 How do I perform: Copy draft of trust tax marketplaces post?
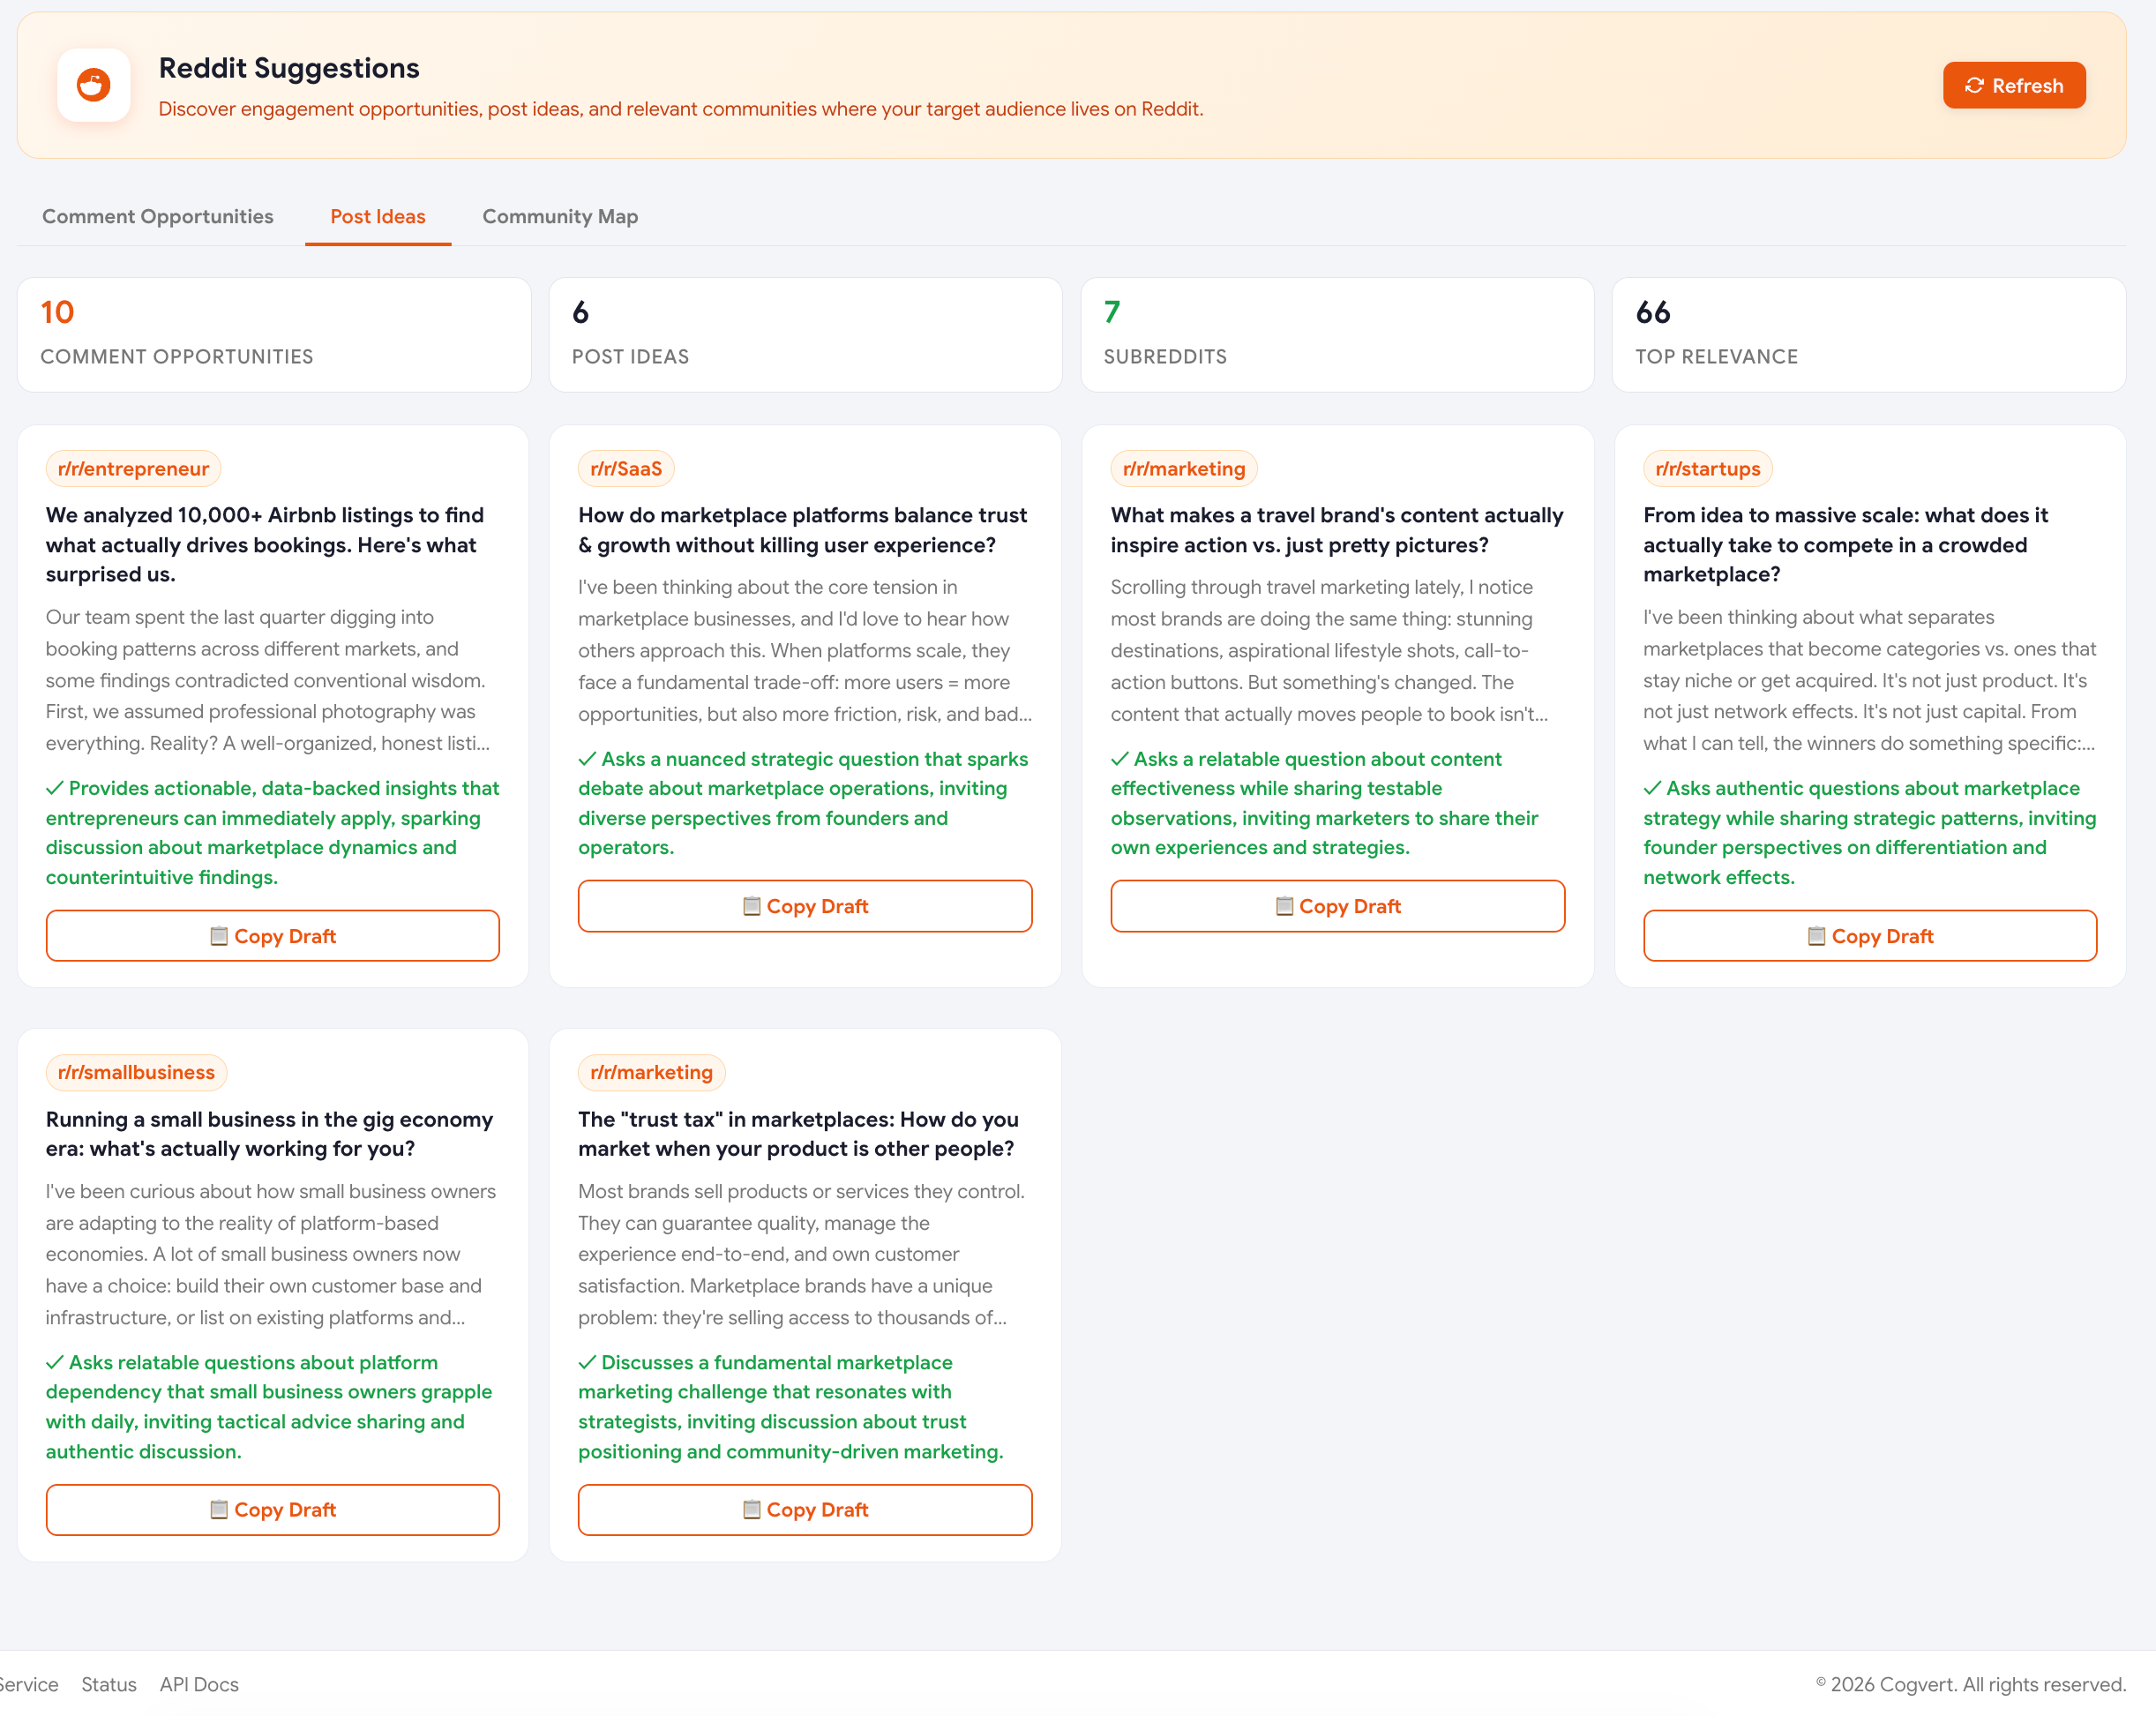coord(804,1509)
